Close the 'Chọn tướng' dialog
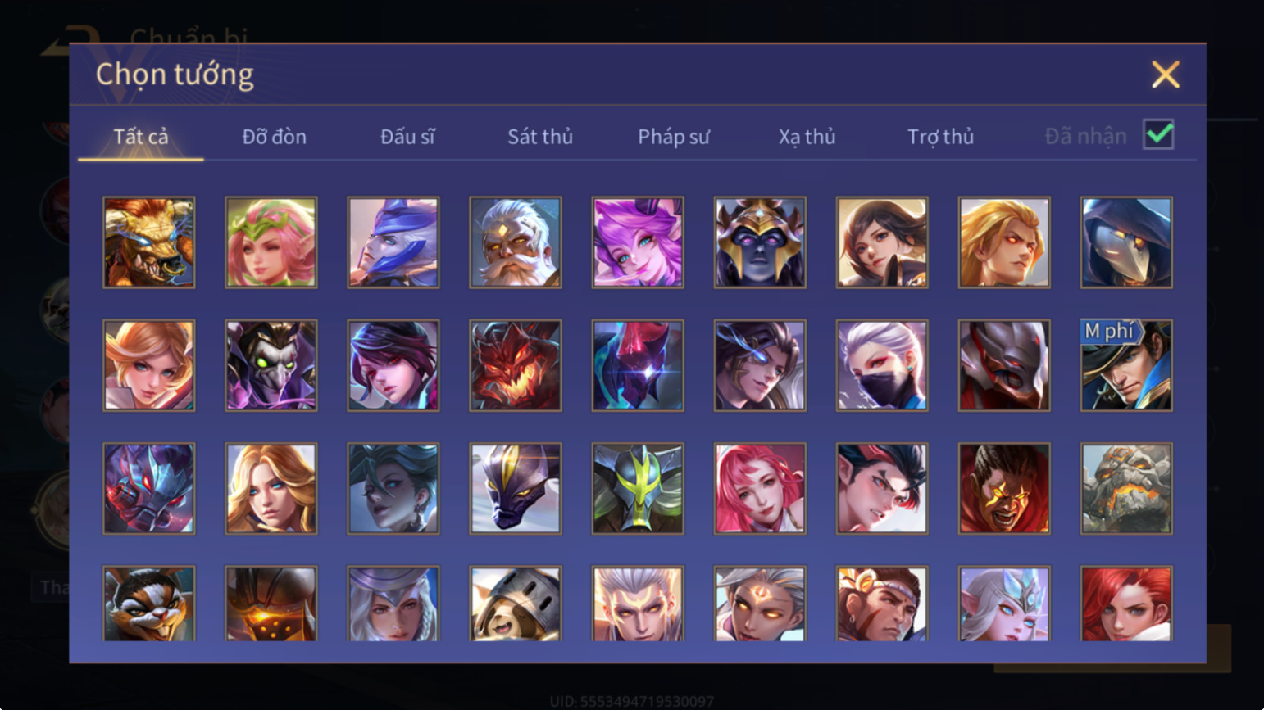 (1165, 75)
